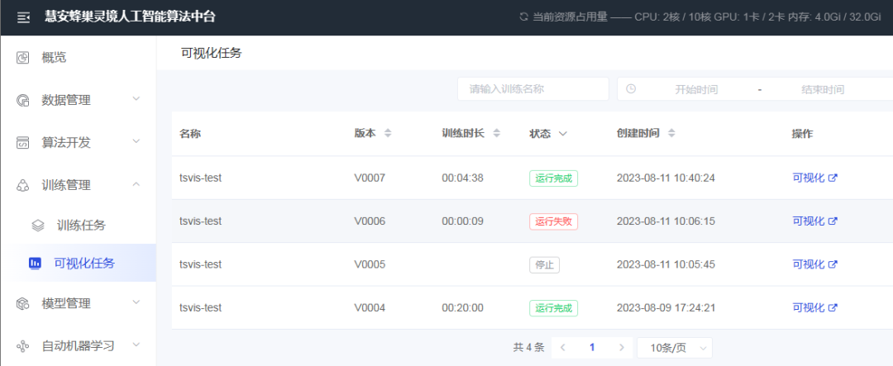Open 可视化 link for version V0004
The image size is (893, 366).
pyautogui.click(x=814, y=308)
